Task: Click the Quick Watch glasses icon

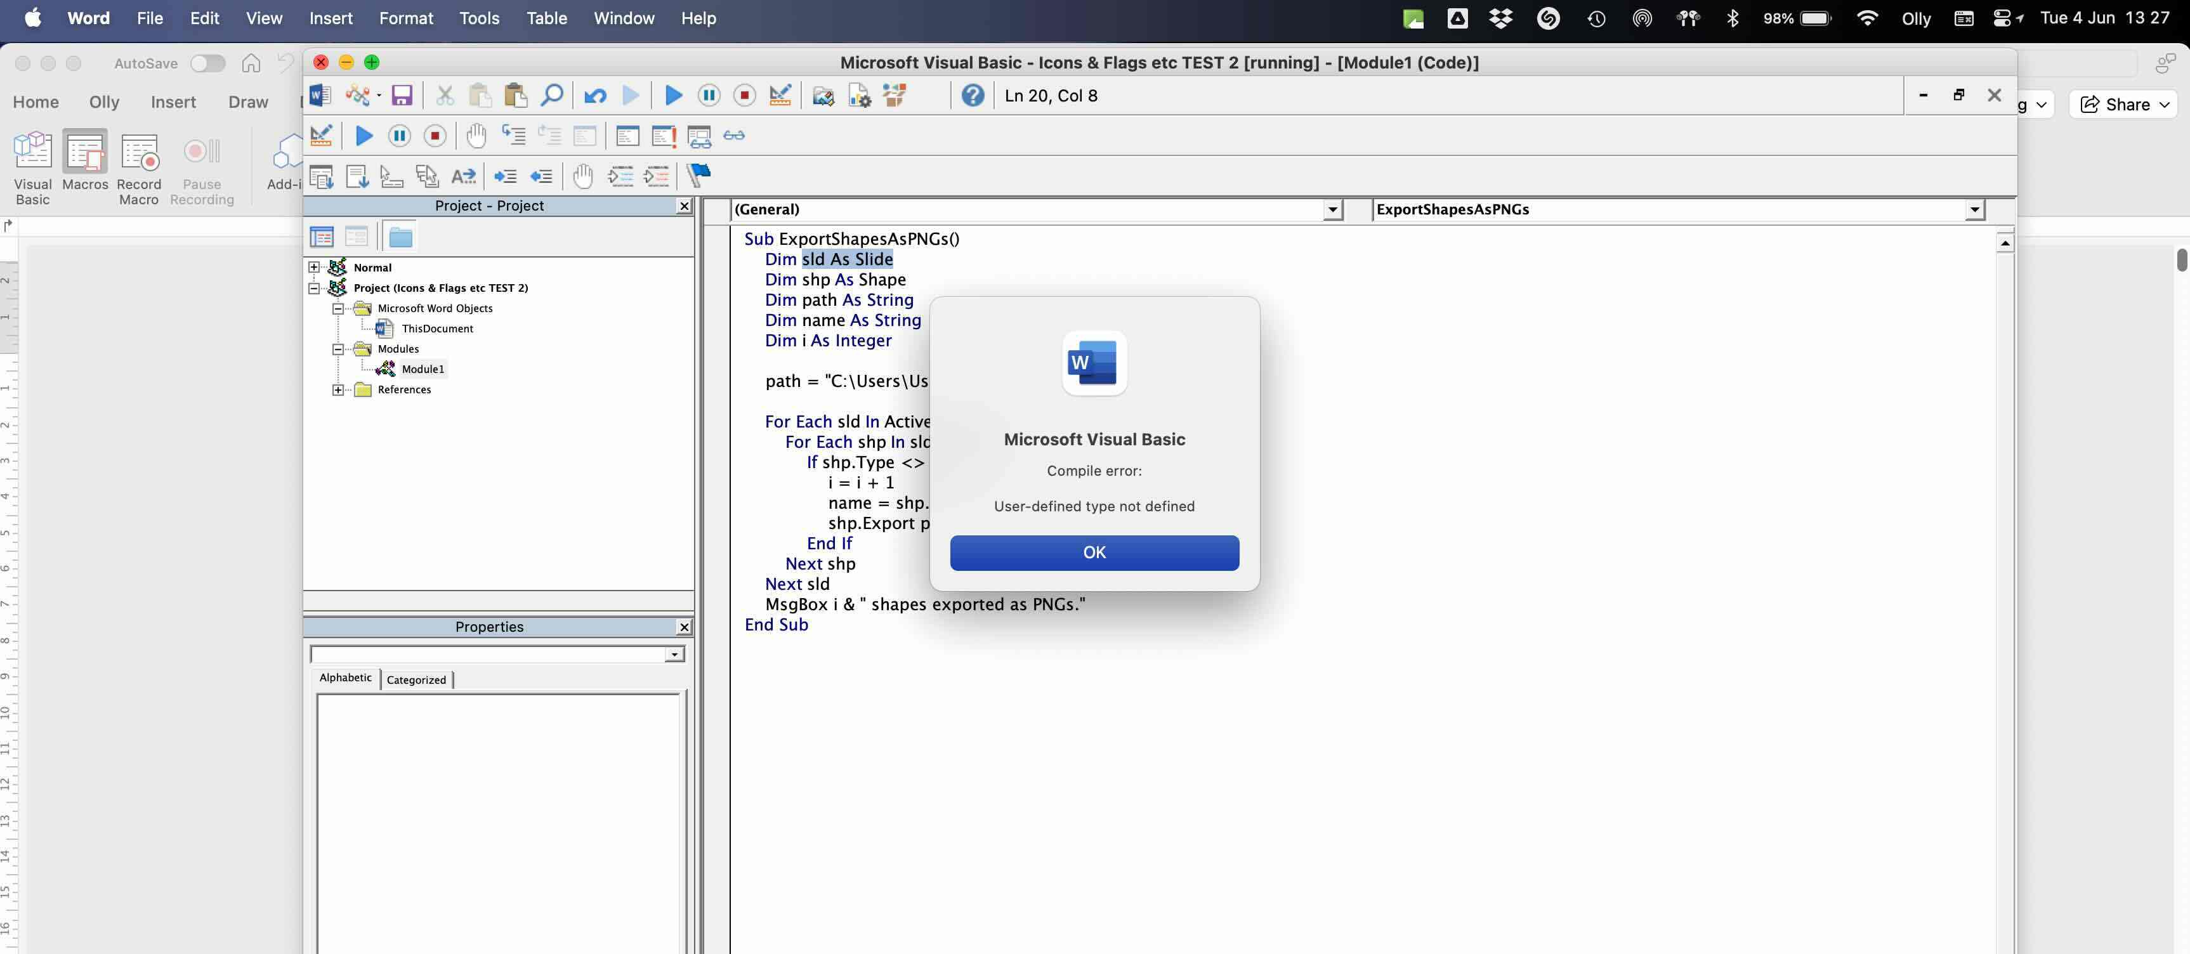Action: point(733,135)
